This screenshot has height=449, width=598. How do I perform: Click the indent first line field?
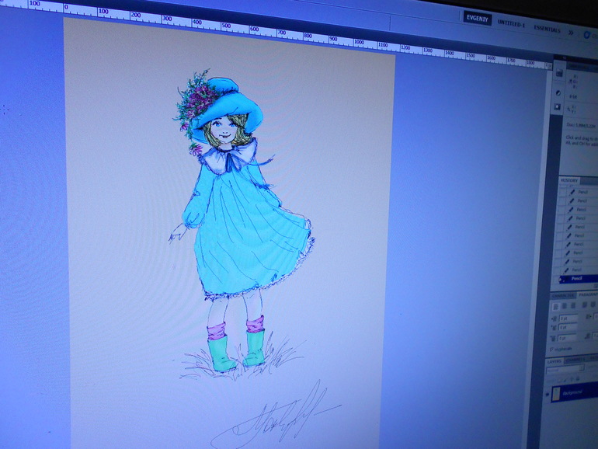pos(568,327)
